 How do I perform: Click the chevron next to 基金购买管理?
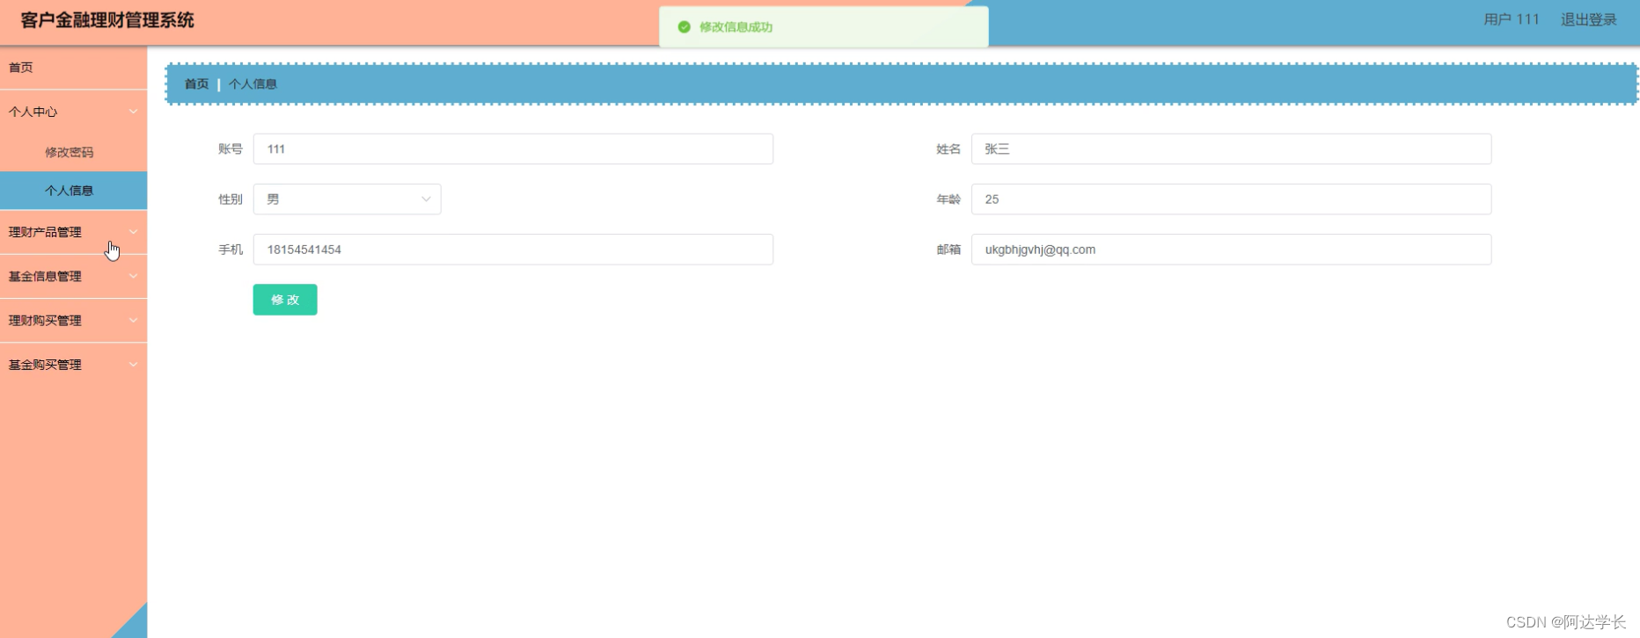pyautogui.click(x=134, y=365)
